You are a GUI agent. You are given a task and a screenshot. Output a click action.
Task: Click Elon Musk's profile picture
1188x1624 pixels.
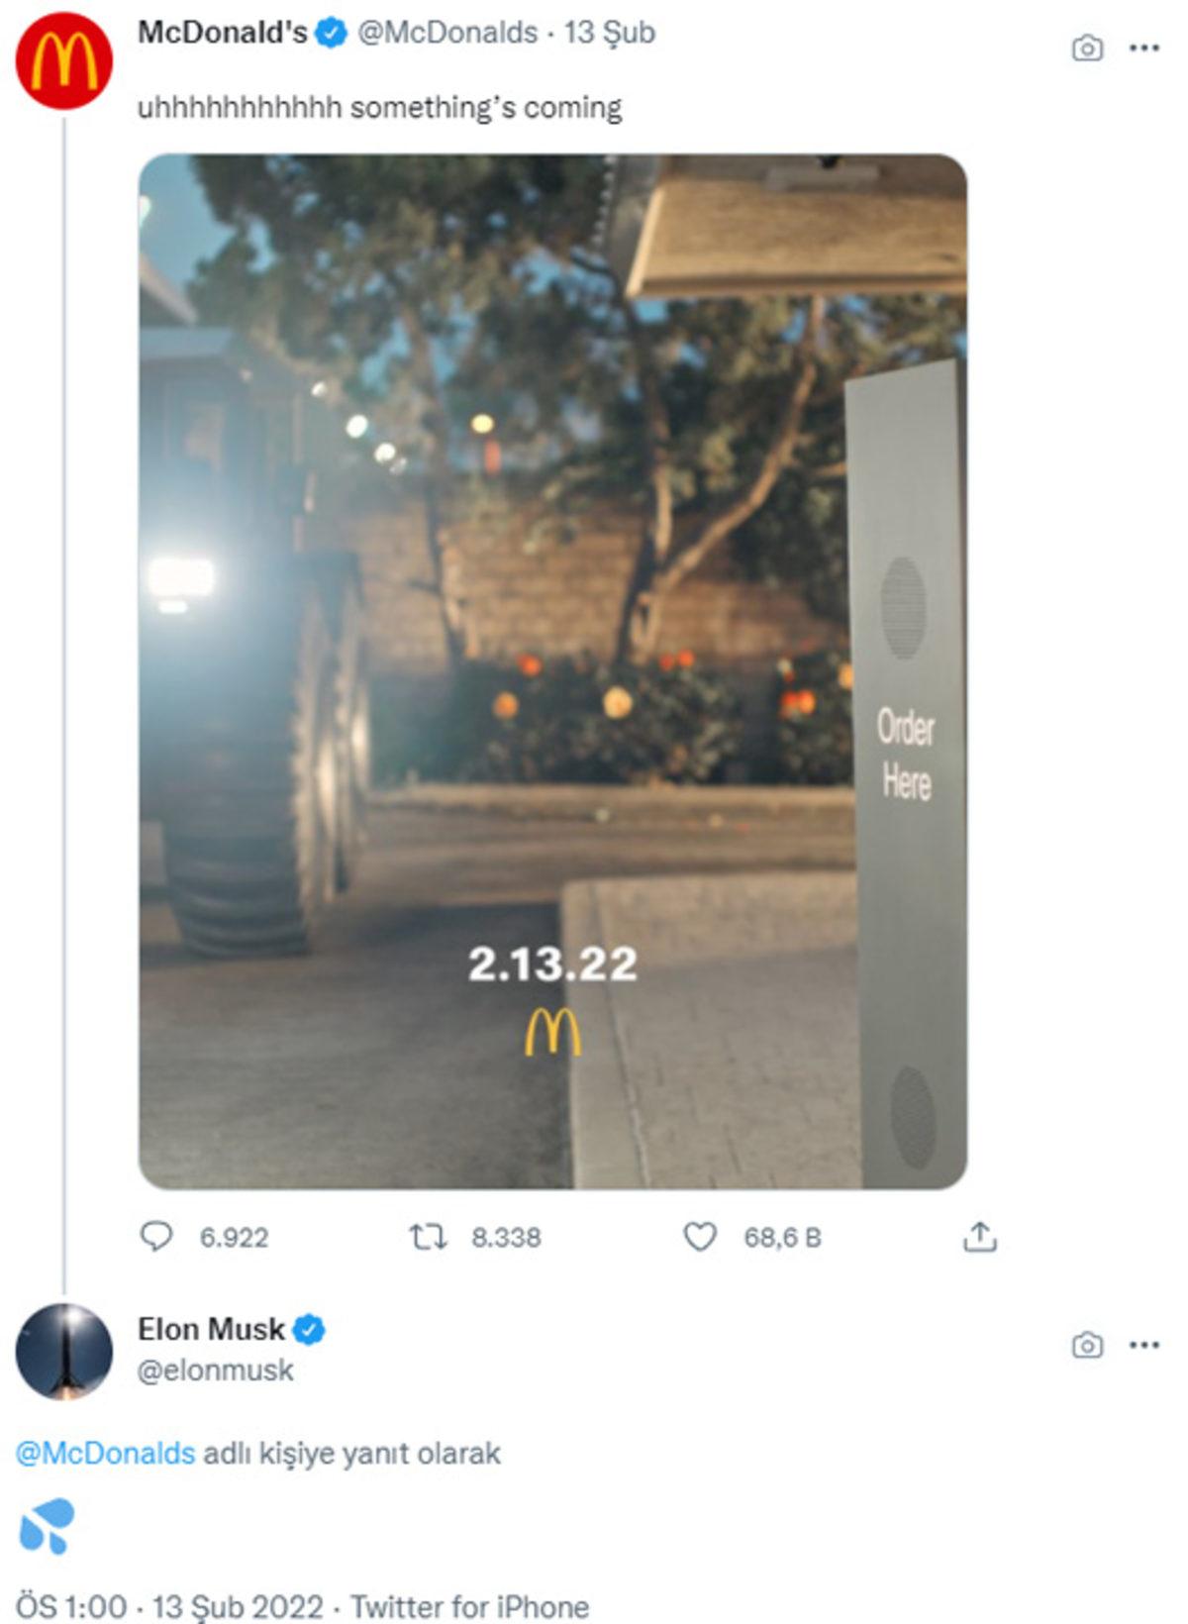tap(61, 1352)
